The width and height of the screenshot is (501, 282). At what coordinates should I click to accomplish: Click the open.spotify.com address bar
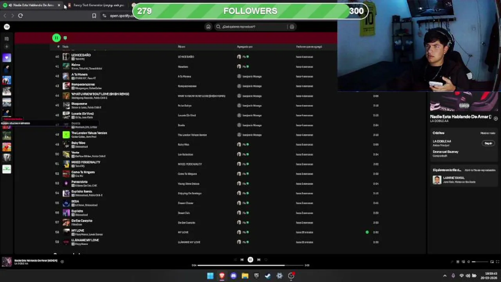pos(122,16)
